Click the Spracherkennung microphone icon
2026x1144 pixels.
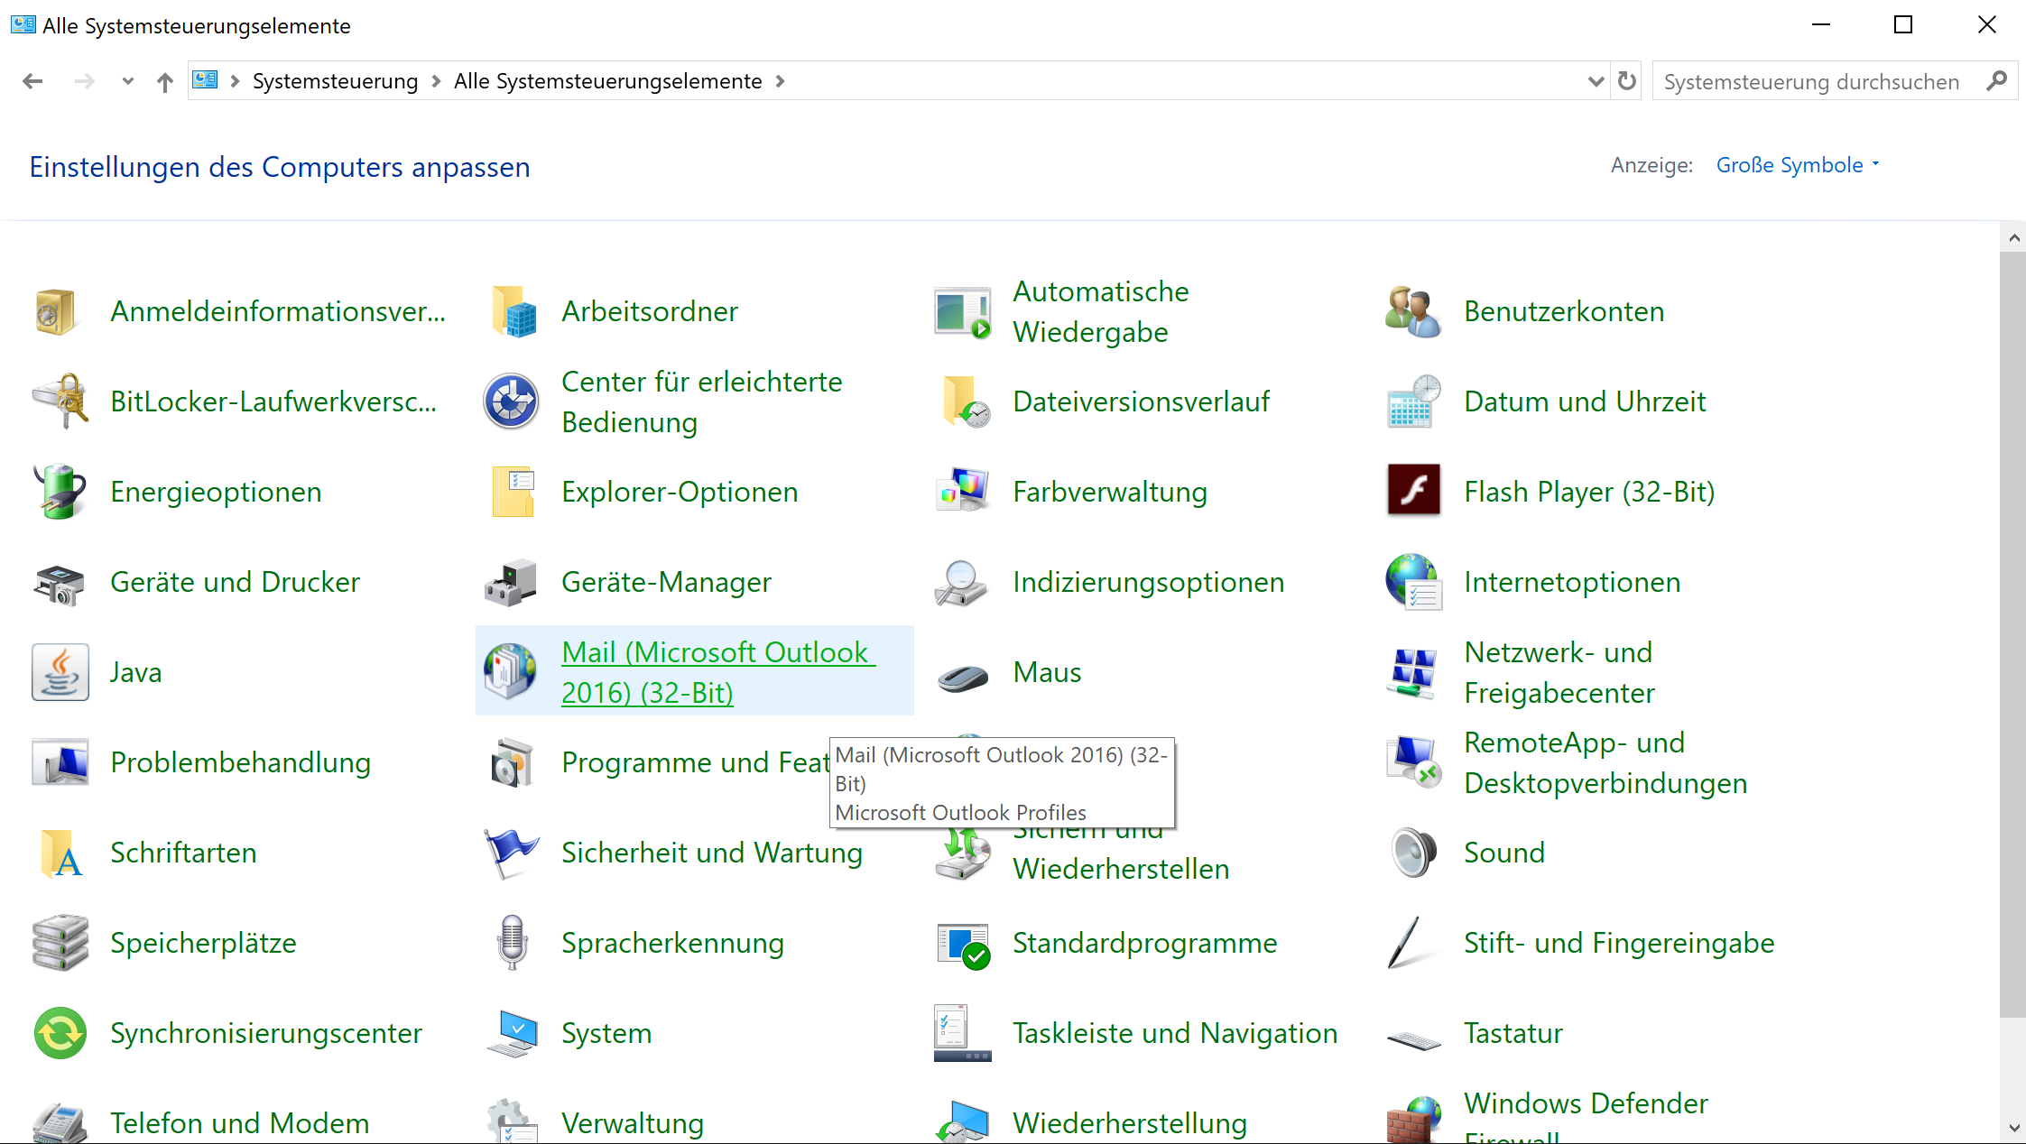pos(512,942)
